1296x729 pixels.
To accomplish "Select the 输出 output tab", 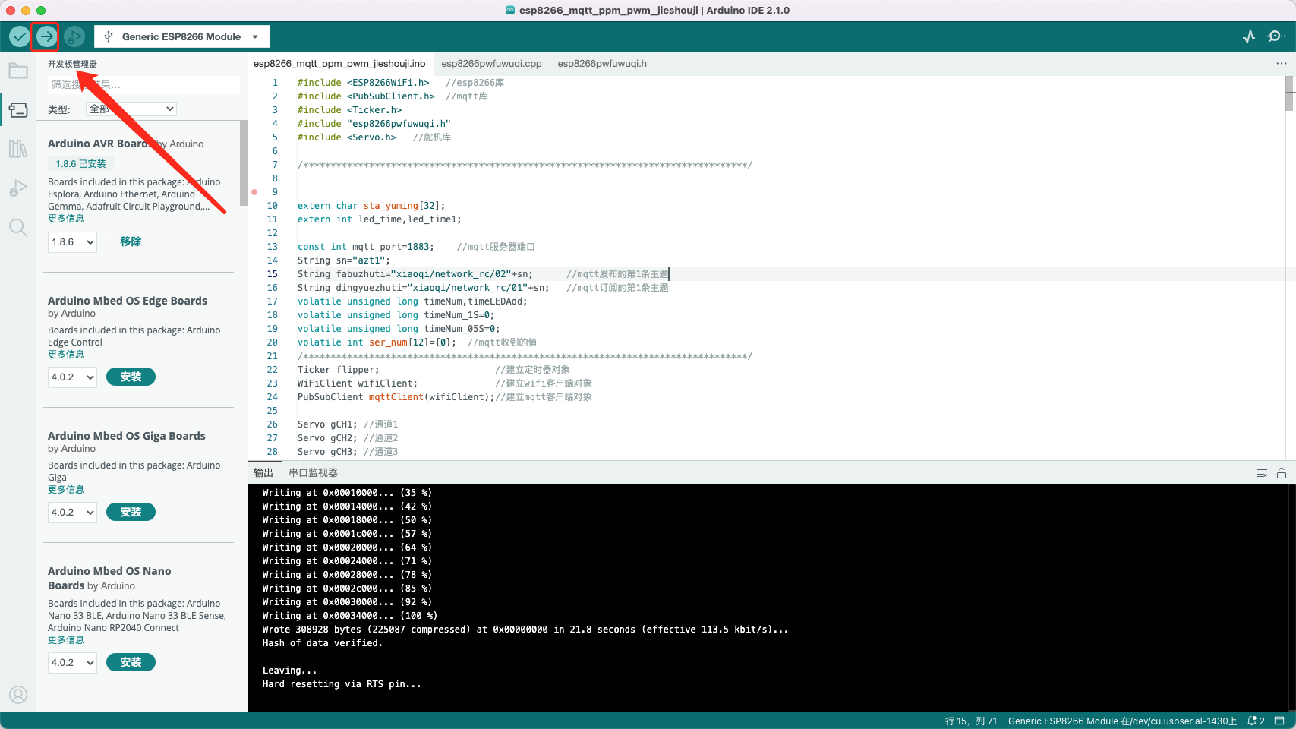I will (263, 473).
